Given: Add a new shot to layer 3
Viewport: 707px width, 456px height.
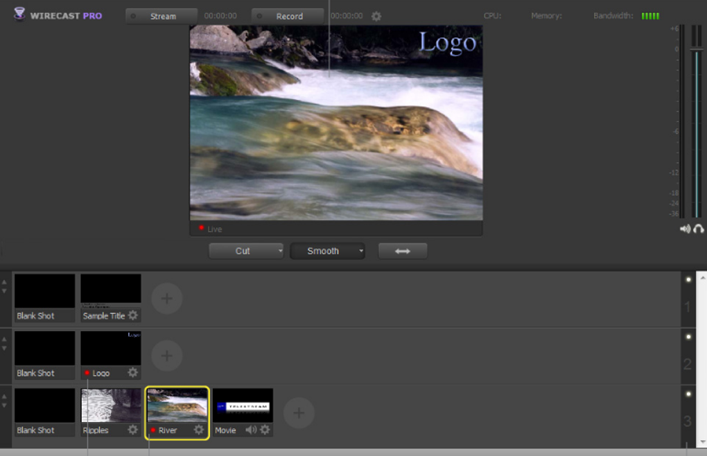Looking at the screenshot, I should (299, 413).
